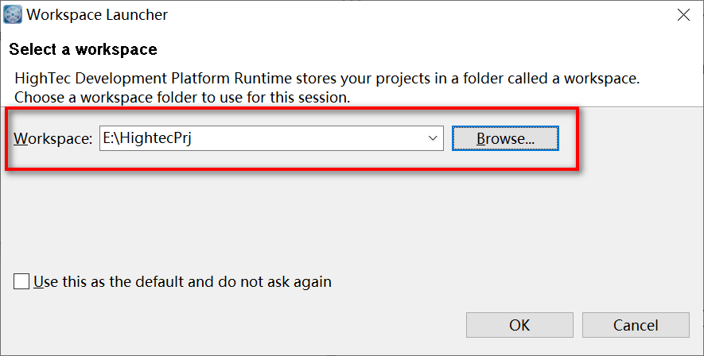704x356 pixels.
Task: Enable "Use this as the default" checkbox
Action: coord(21,281)
